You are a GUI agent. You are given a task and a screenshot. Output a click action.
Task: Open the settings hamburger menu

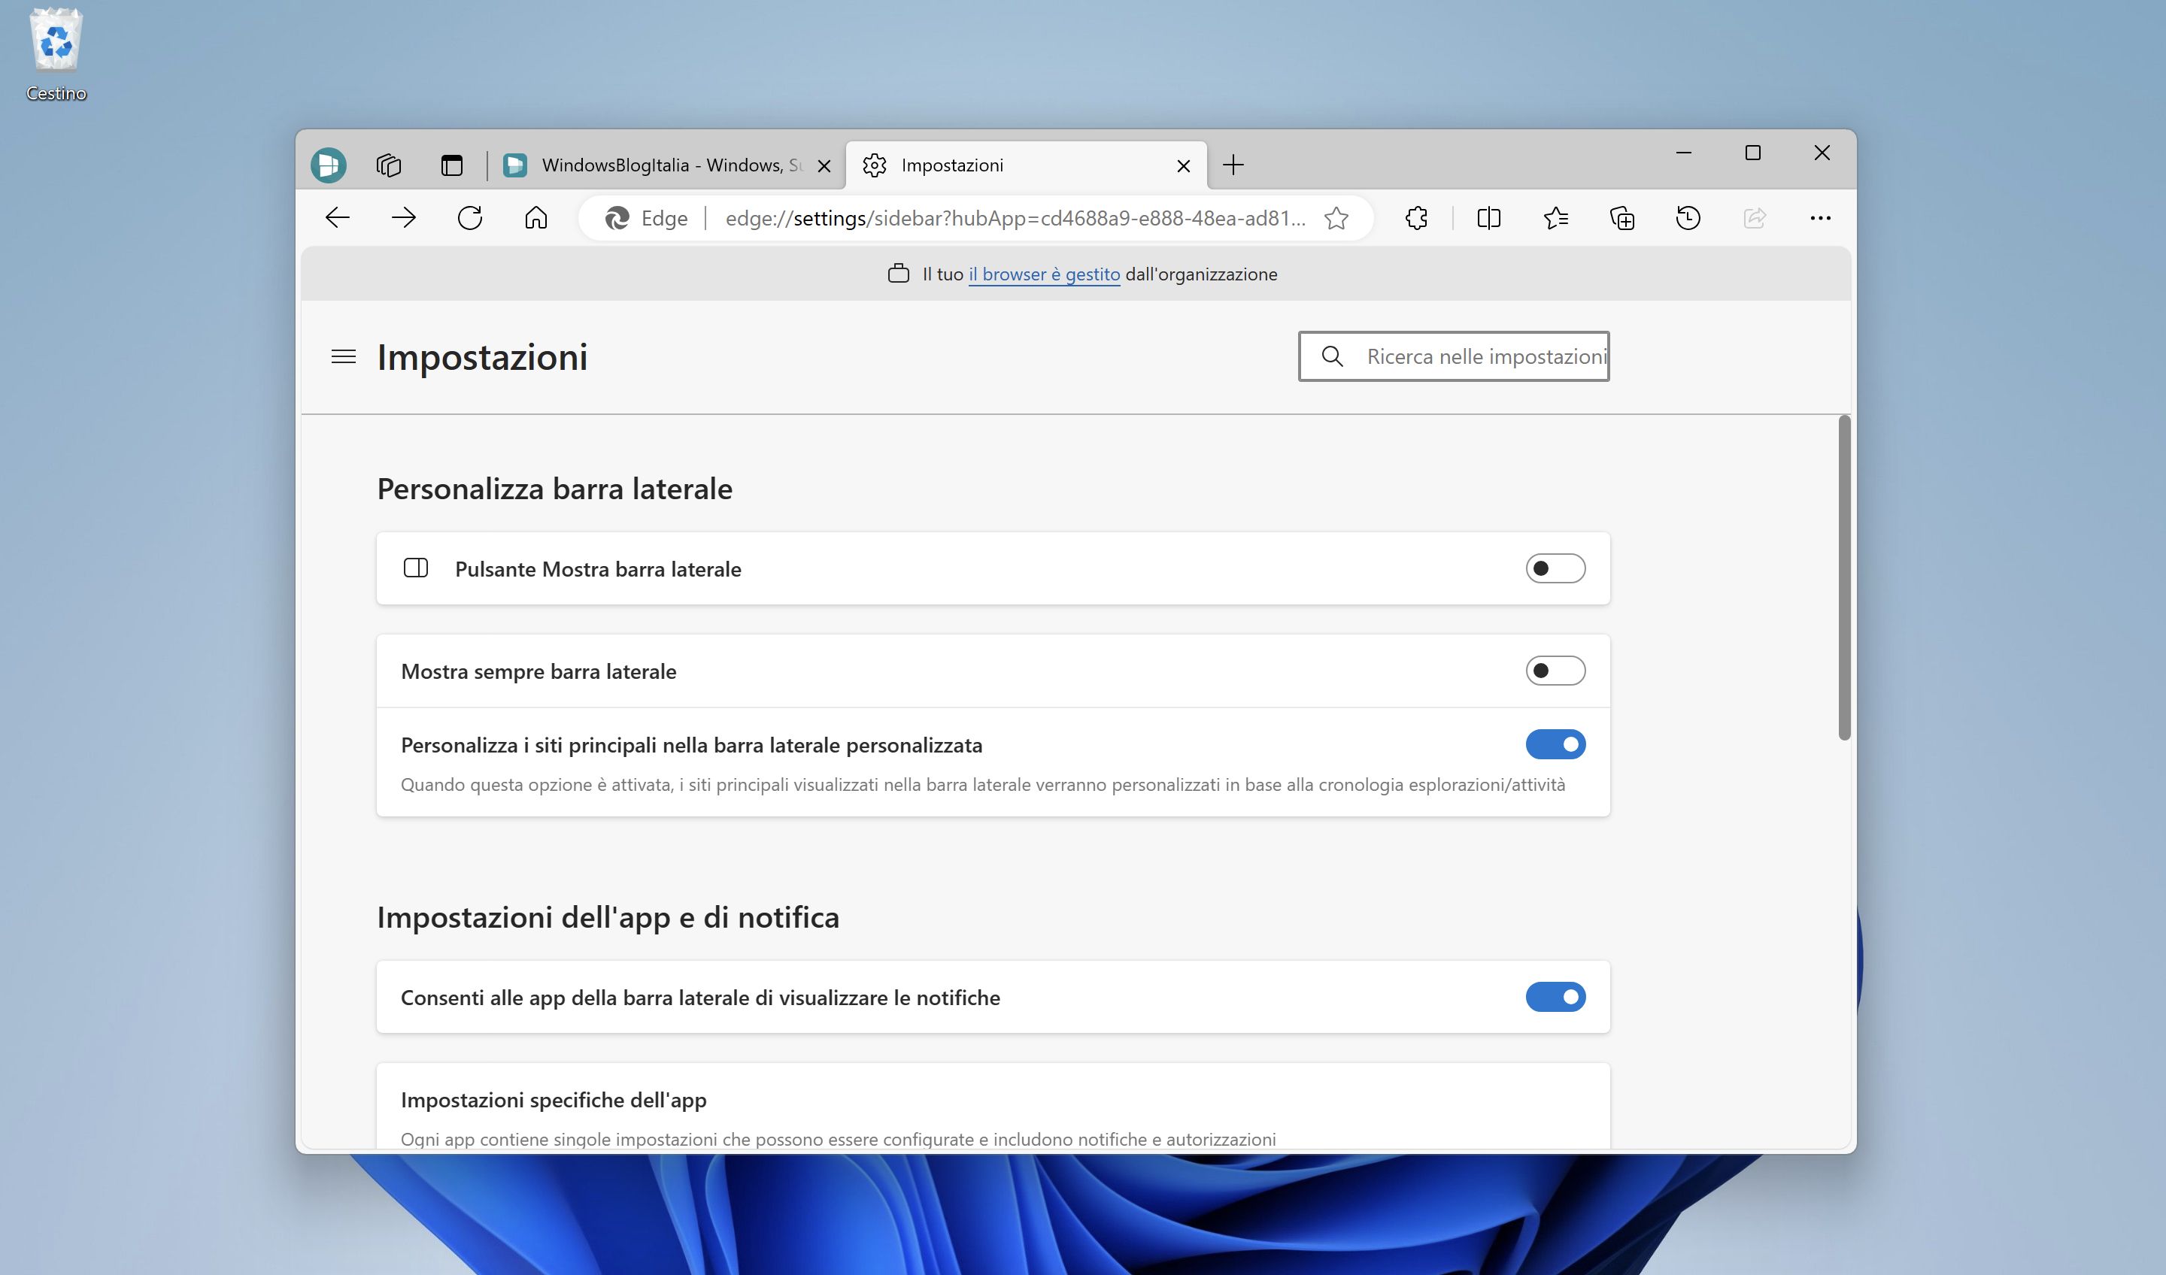344,356
